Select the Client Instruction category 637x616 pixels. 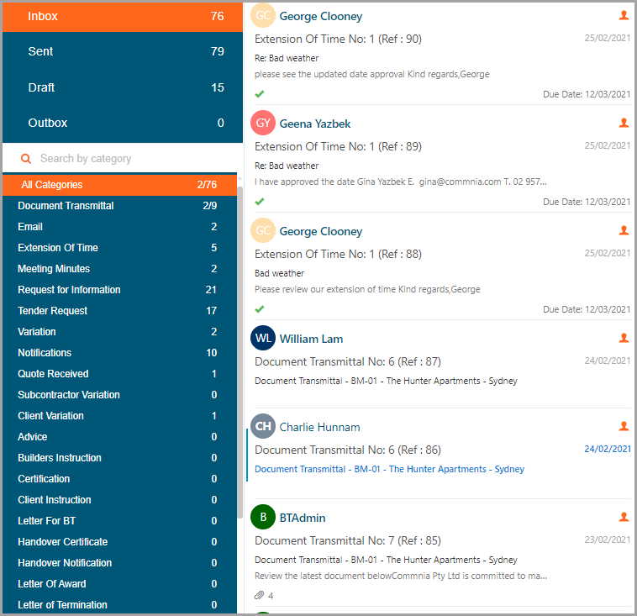tap(119, 500)
